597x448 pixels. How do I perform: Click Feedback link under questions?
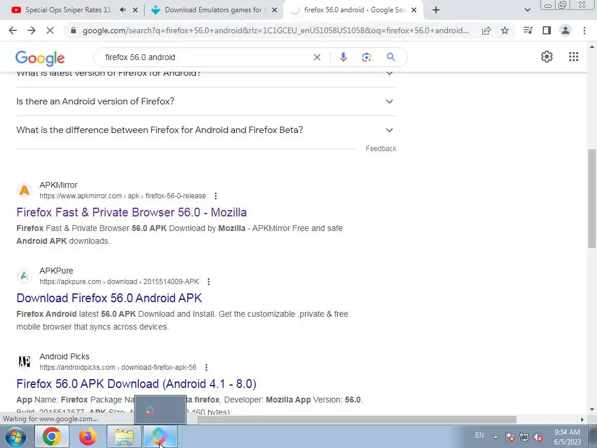(381, 149)
